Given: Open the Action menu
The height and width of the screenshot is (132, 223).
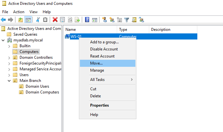Looking at the screenshot, I should pos(19,12).
